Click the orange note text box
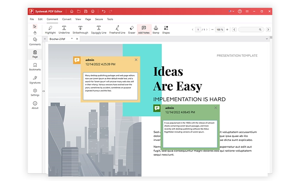 click(x=110, y=86)
